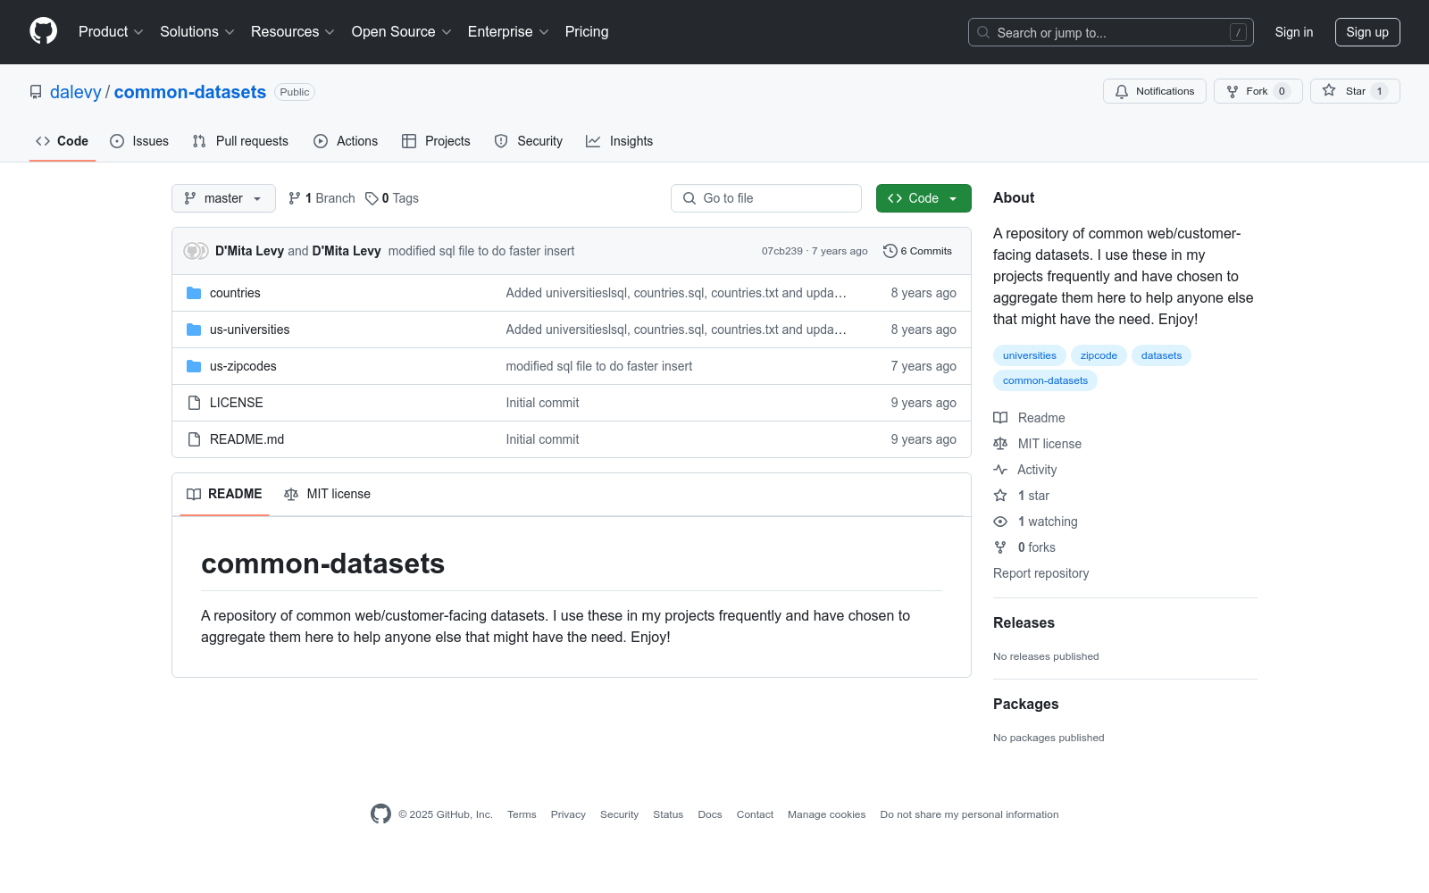Click the GitHub logo in the header
This screenshot has height=893, width=1429.
point(43,31)
